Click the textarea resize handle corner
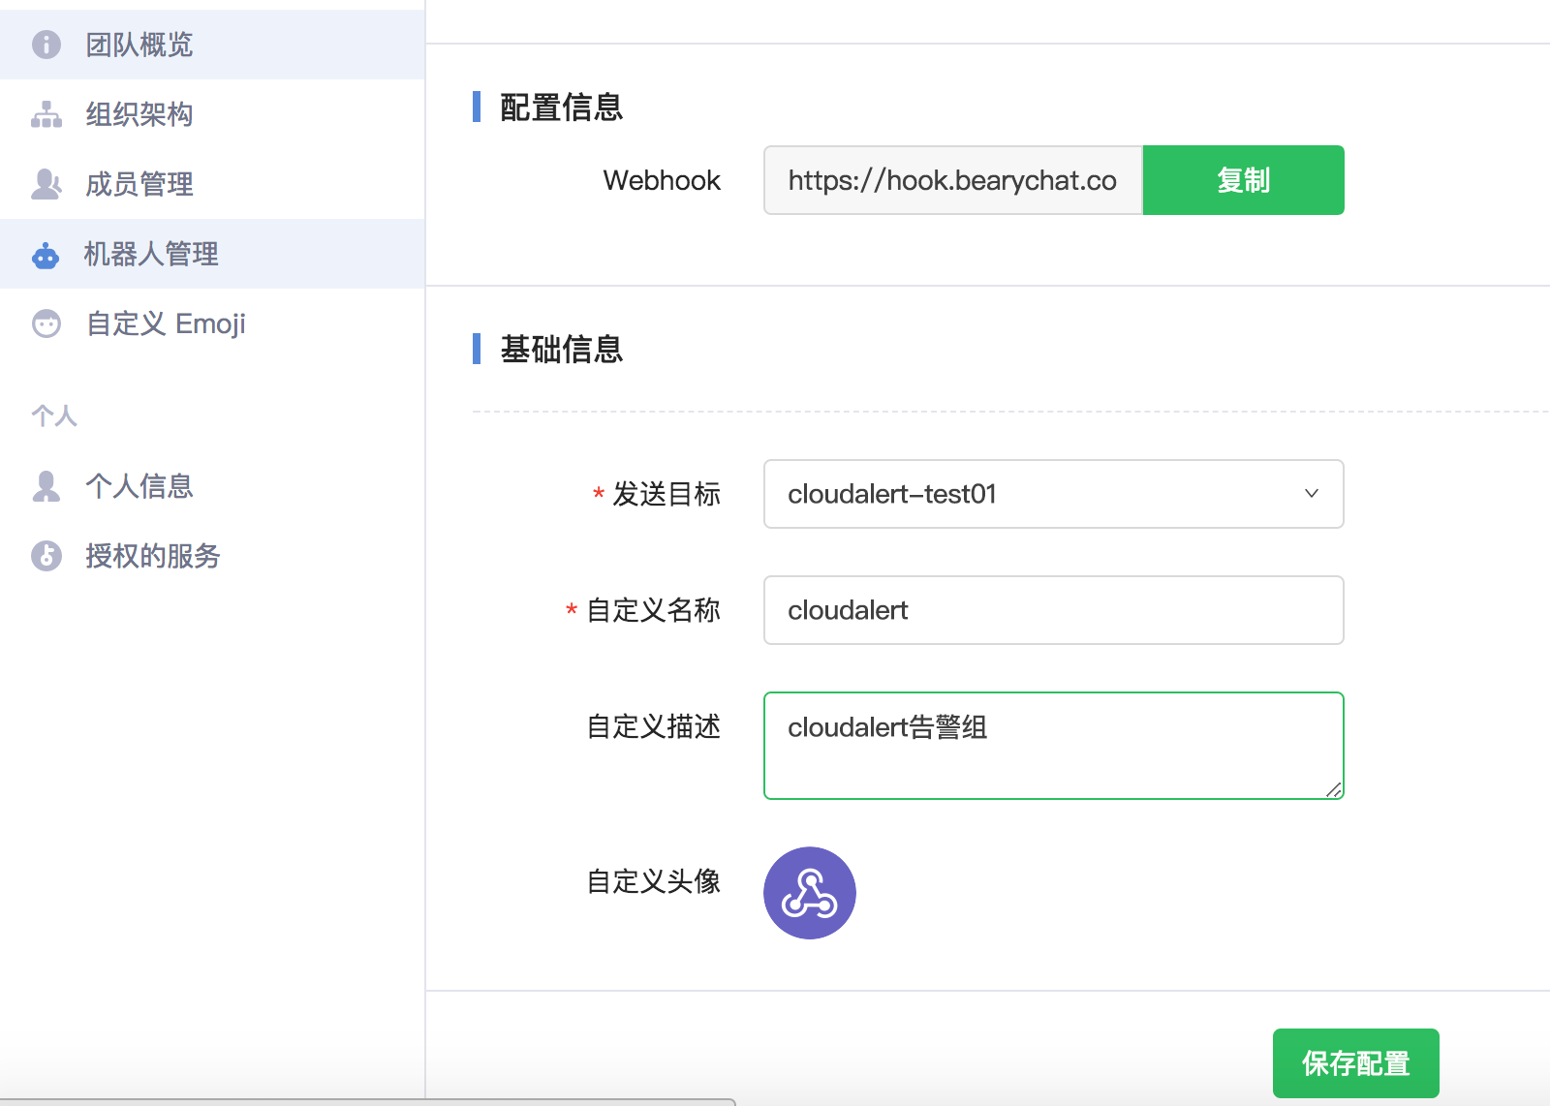 click(x=1334, y=790)
